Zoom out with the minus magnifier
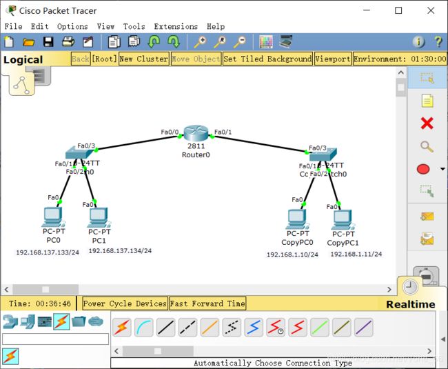 [x=239, y=42]
